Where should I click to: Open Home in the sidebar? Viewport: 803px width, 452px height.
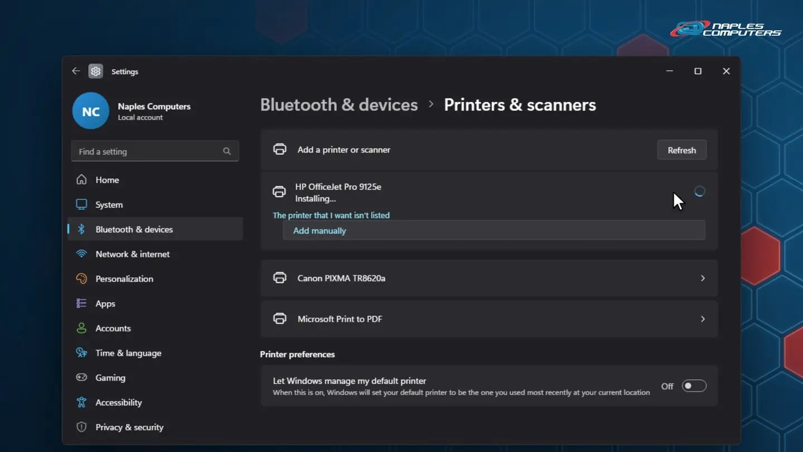click(155, 180)
